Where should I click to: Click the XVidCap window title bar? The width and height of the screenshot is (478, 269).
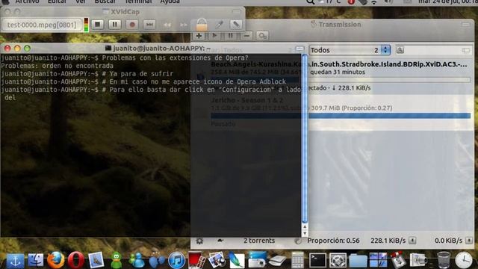(x=122, y=12)
